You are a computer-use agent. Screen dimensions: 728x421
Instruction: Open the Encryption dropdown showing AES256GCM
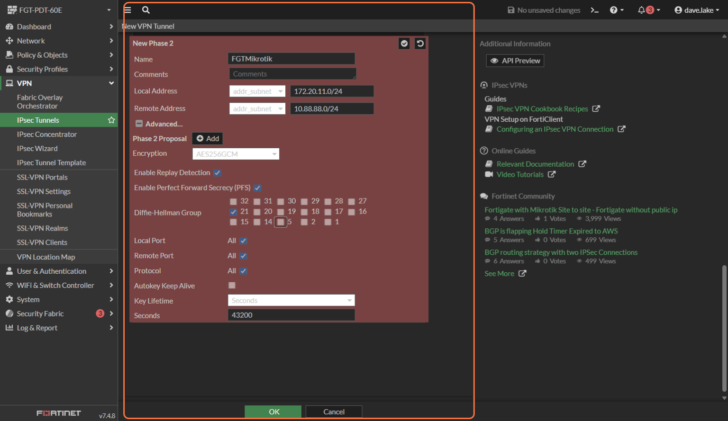point(236,153)
